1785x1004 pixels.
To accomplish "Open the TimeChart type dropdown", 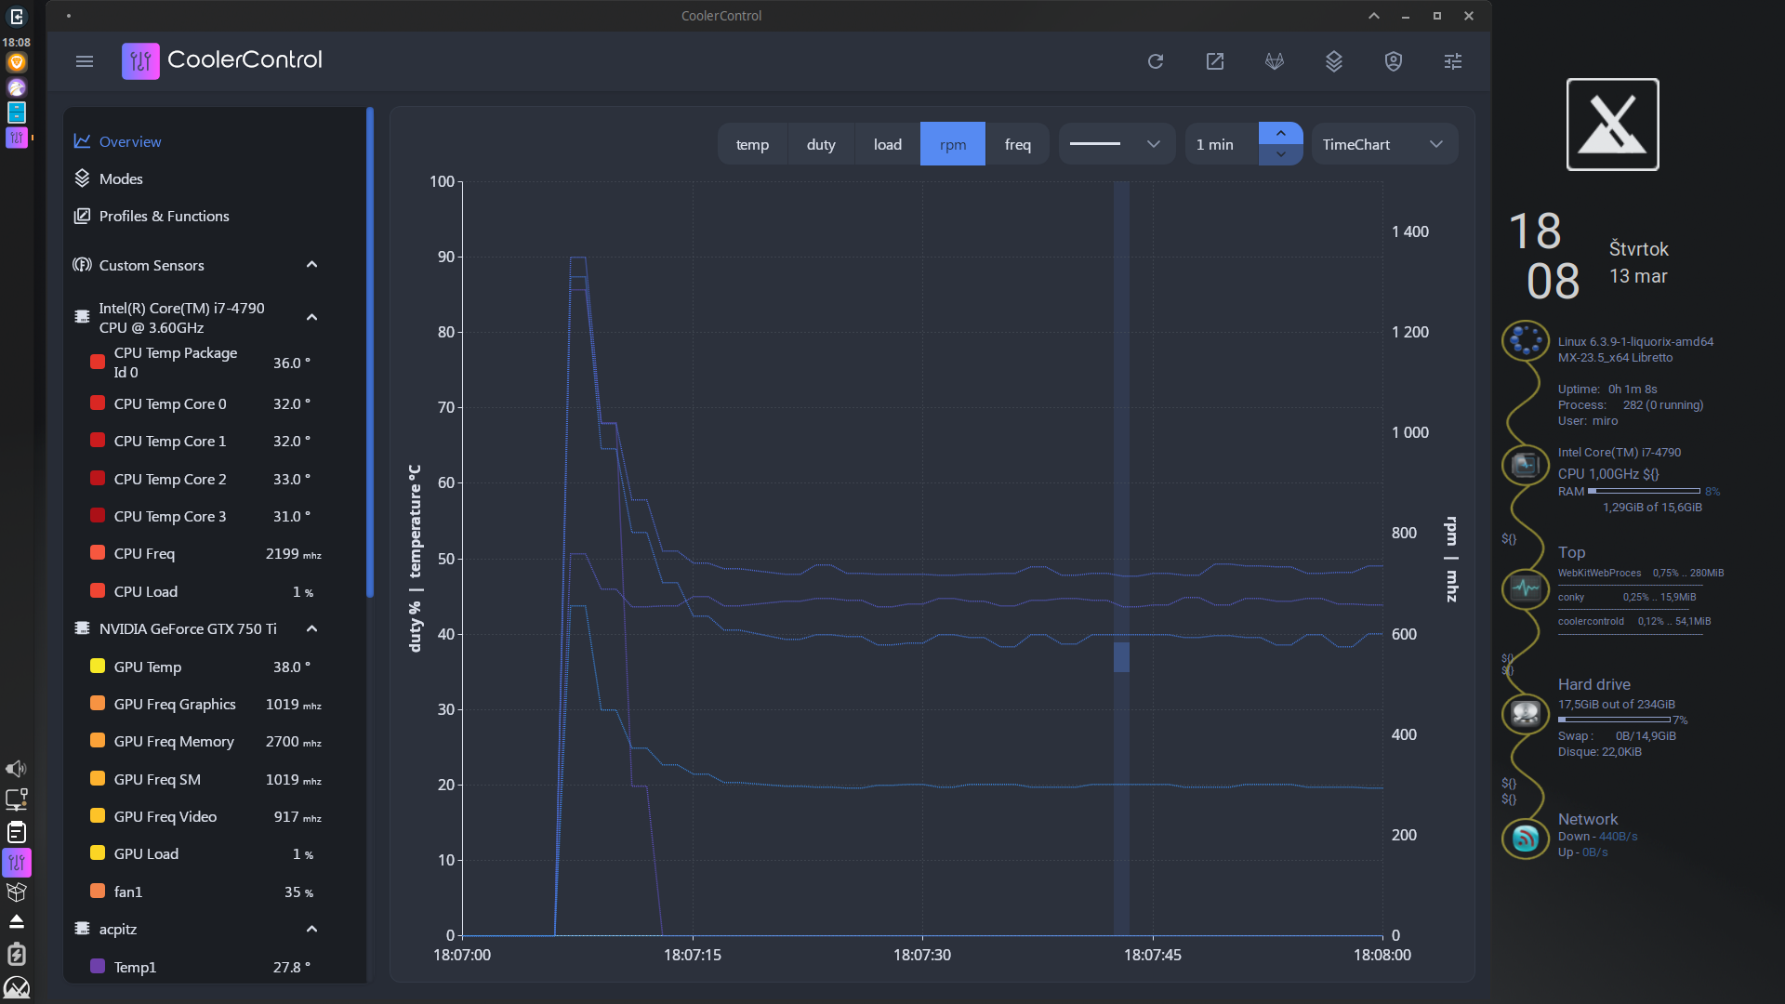I will tap(1384, 144).
